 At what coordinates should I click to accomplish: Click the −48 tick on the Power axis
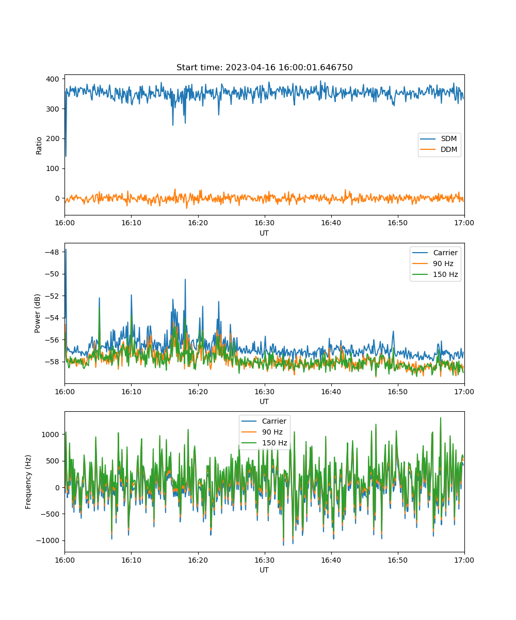(x=53, y=252)
